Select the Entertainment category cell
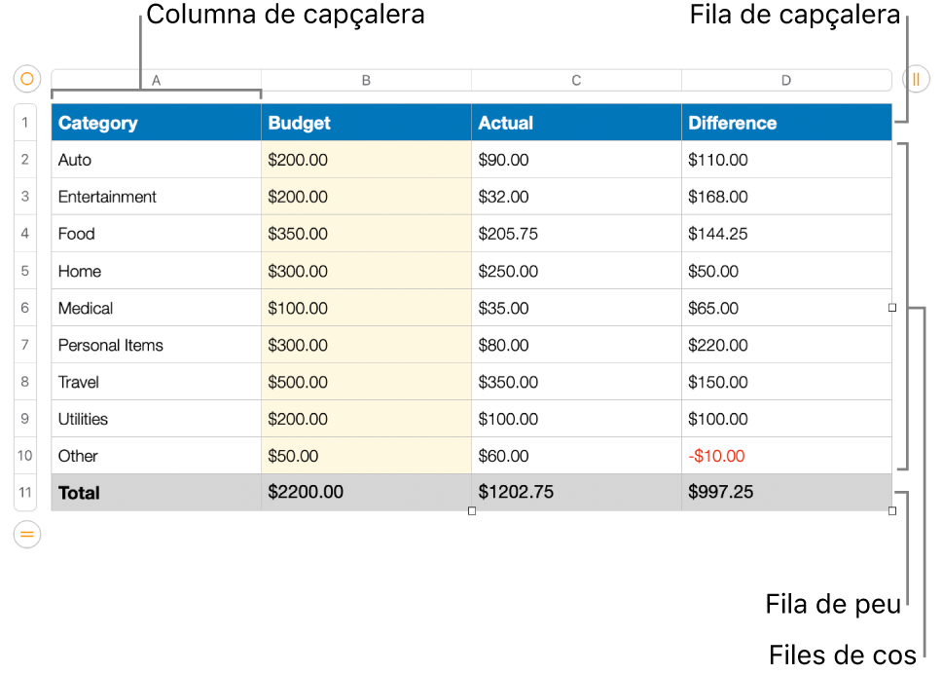This screenshot has height=674, width=942. pos(156,197)
